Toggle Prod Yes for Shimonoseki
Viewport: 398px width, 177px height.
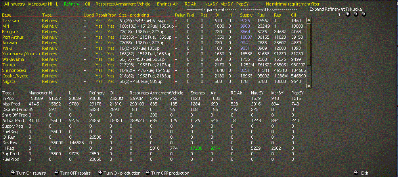[x=111, y=71]
